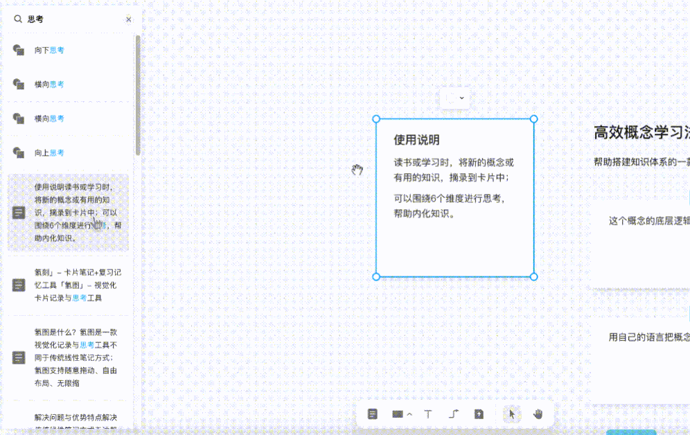Screen dimensions: 690x435
Task: Click the paragraph starting 可以围绕6个维度
Action: 449,206
